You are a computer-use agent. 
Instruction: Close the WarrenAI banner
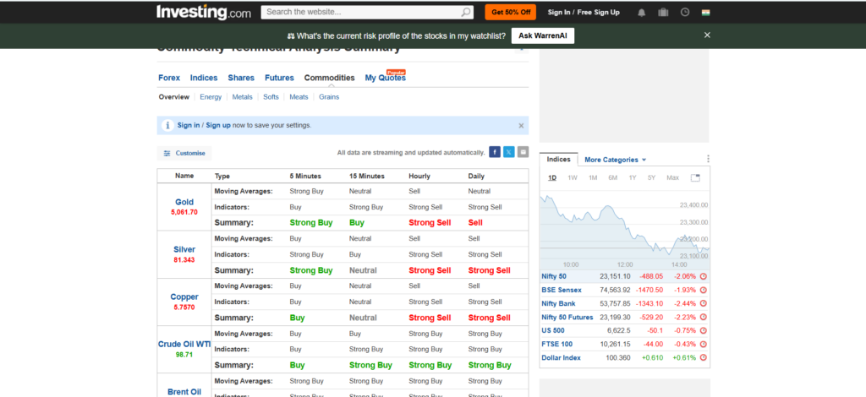[707, 35]
